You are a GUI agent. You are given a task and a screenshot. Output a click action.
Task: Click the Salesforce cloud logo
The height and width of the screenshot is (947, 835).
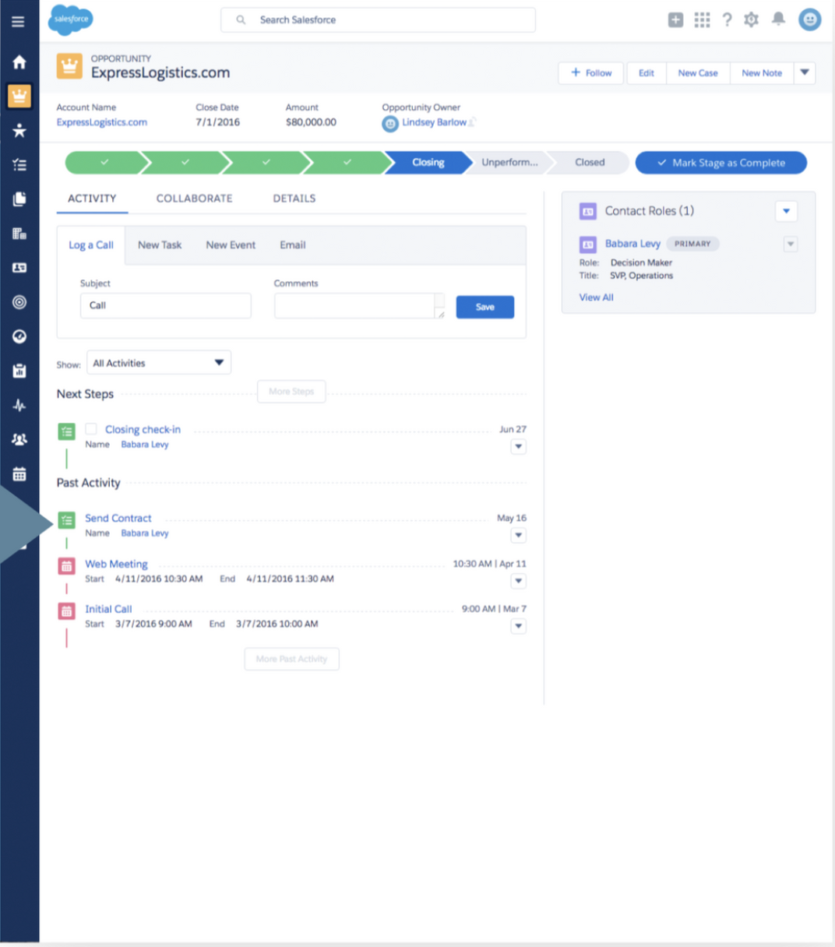point(71,19)
